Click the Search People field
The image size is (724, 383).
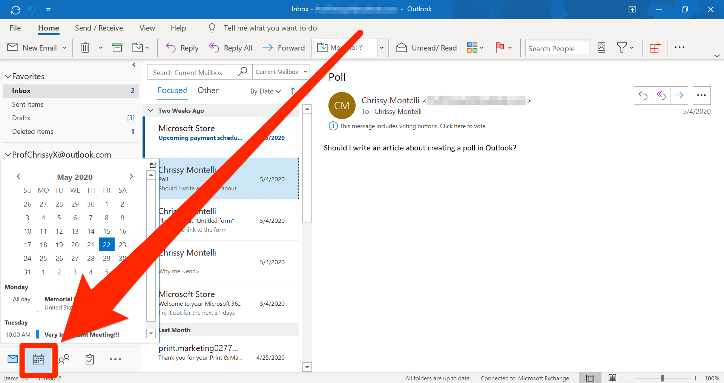pyautogui.click(x=557, y=48)
